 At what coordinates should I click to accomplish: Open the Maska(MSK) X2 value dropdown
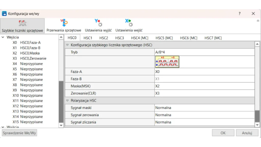click(204, 86)
